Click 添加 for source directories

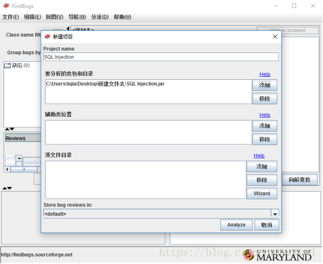[262, 167]
